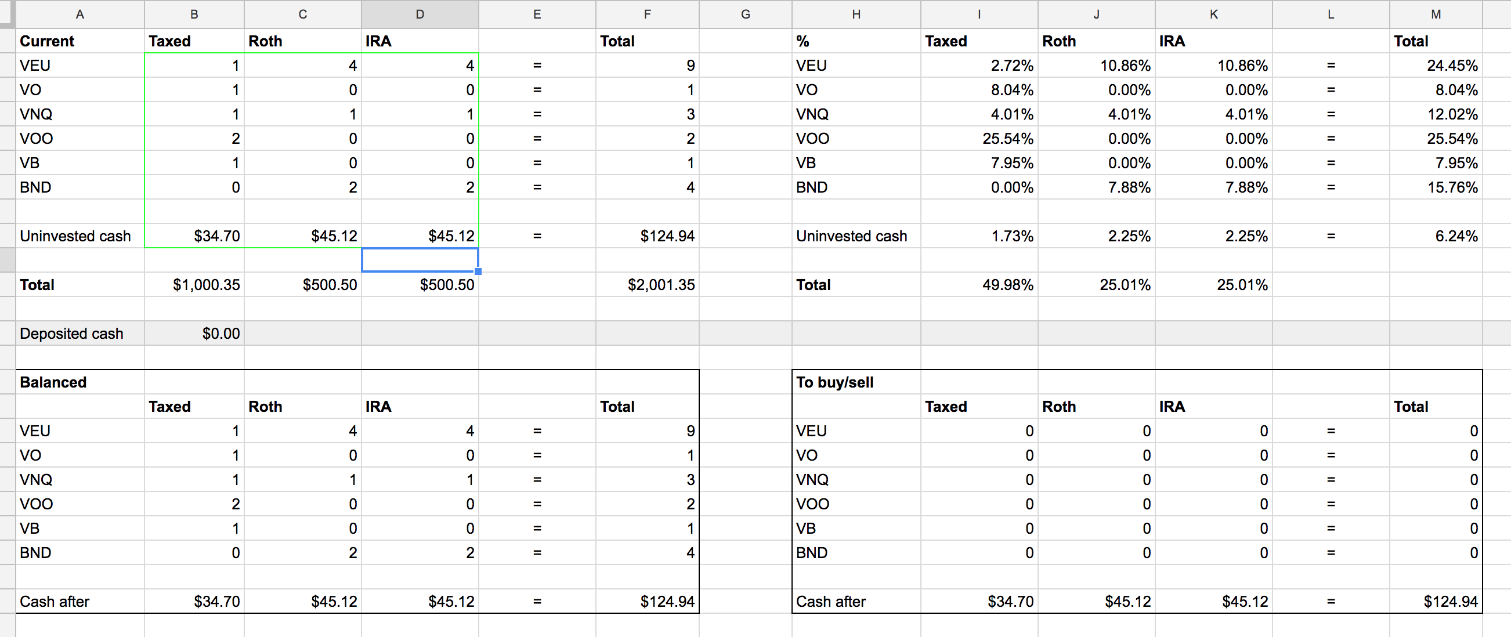The width and height of the screenshot is (1511, 637).
Task: Select the Roth uninvested 2.25% cell in column J
Action: [1096, 236]
